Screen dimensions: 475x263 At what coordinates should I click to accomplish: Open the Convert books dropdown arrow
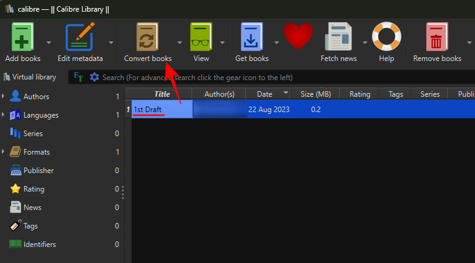tap(180, 42)
